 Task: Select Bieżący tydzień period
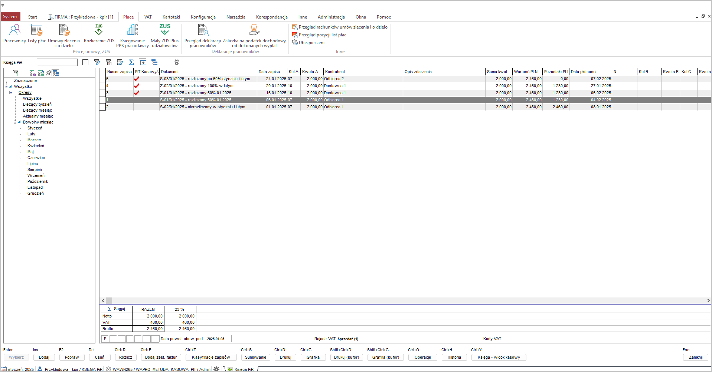(37, 104)
